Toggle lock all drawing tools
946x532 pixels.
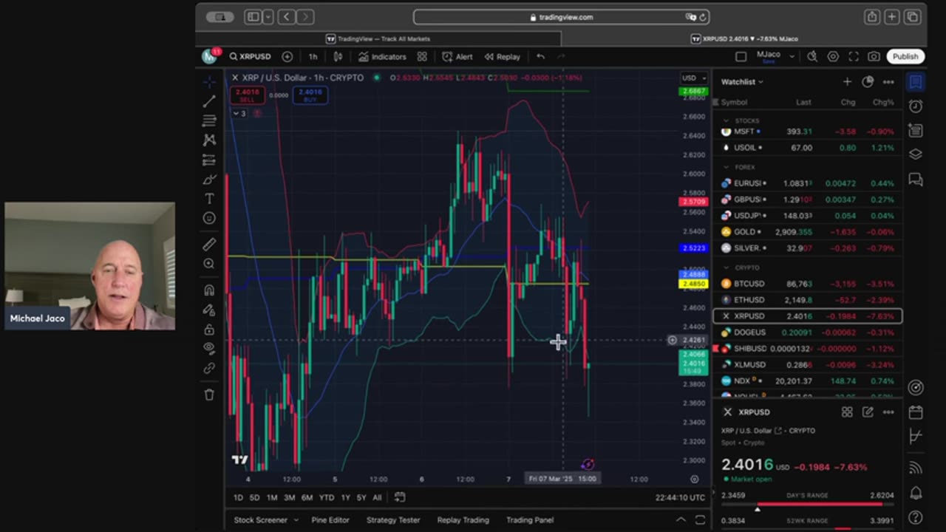coord(209,330)
